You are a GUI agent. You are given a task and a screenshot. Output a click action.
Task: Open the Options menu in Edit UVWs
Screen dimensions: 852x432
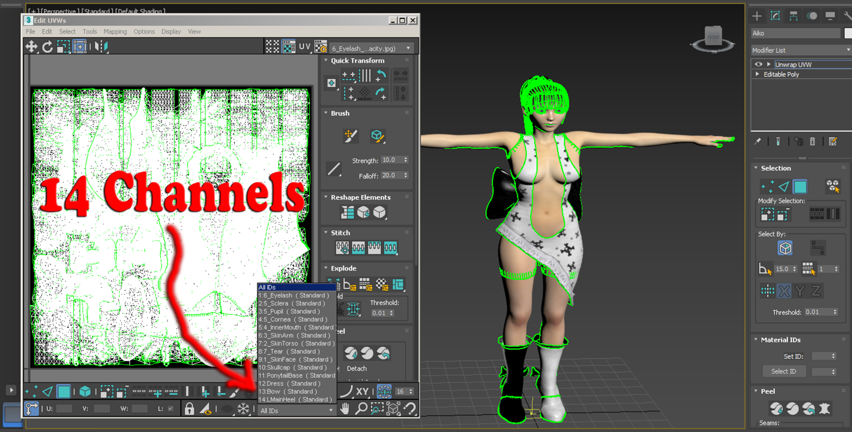pos(144,31)
